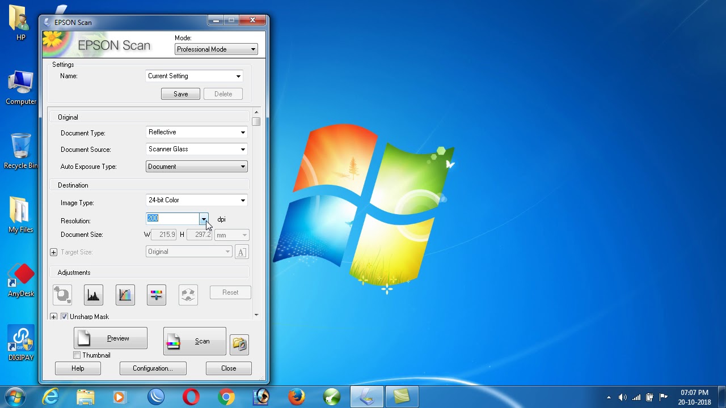Click the blue crescent circle taskbar icon
726x408 pixels.
click(x=155, y=397)
